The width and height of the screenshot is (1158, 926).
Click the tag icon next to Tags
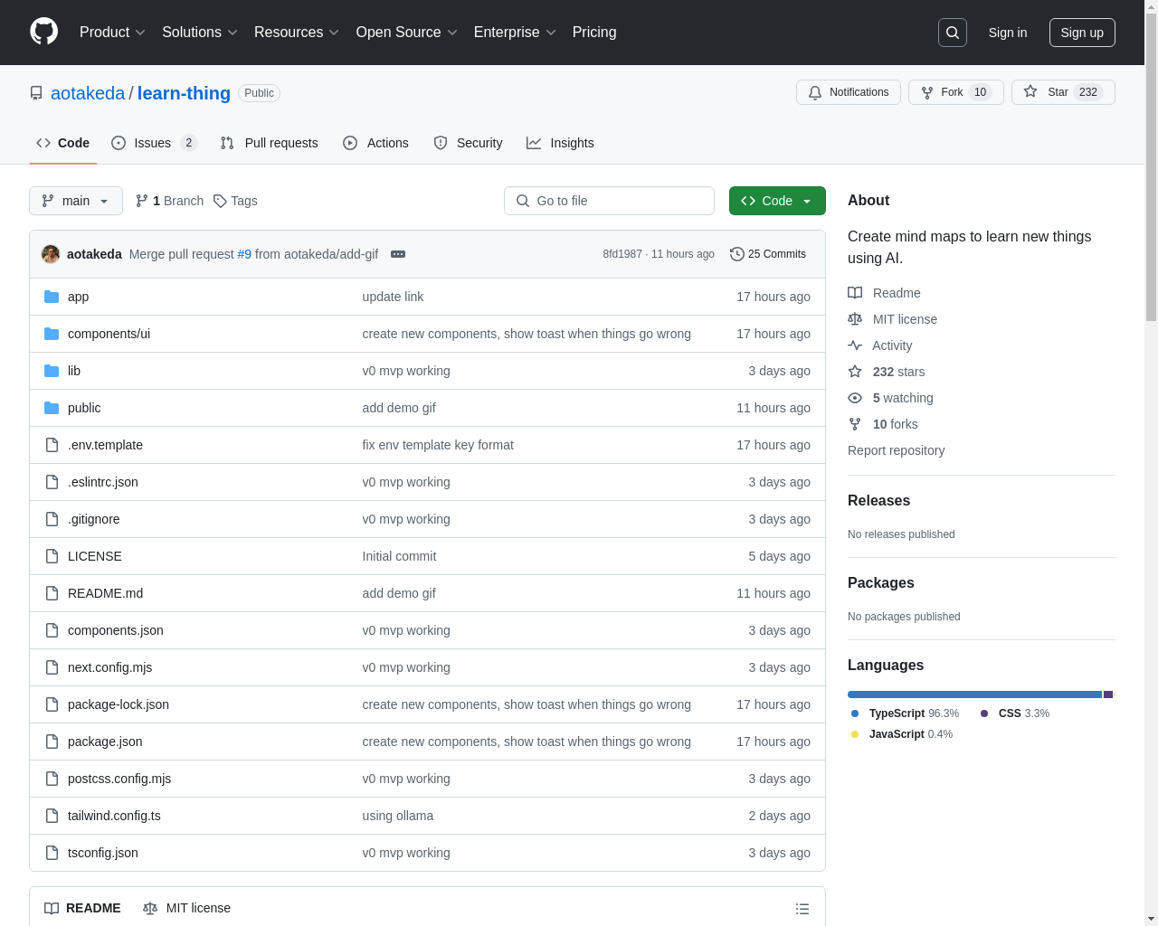[x=220, y=201]
